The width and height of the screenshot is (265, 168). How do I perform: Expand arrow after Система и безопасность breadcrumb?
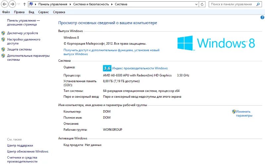point(112,4)
